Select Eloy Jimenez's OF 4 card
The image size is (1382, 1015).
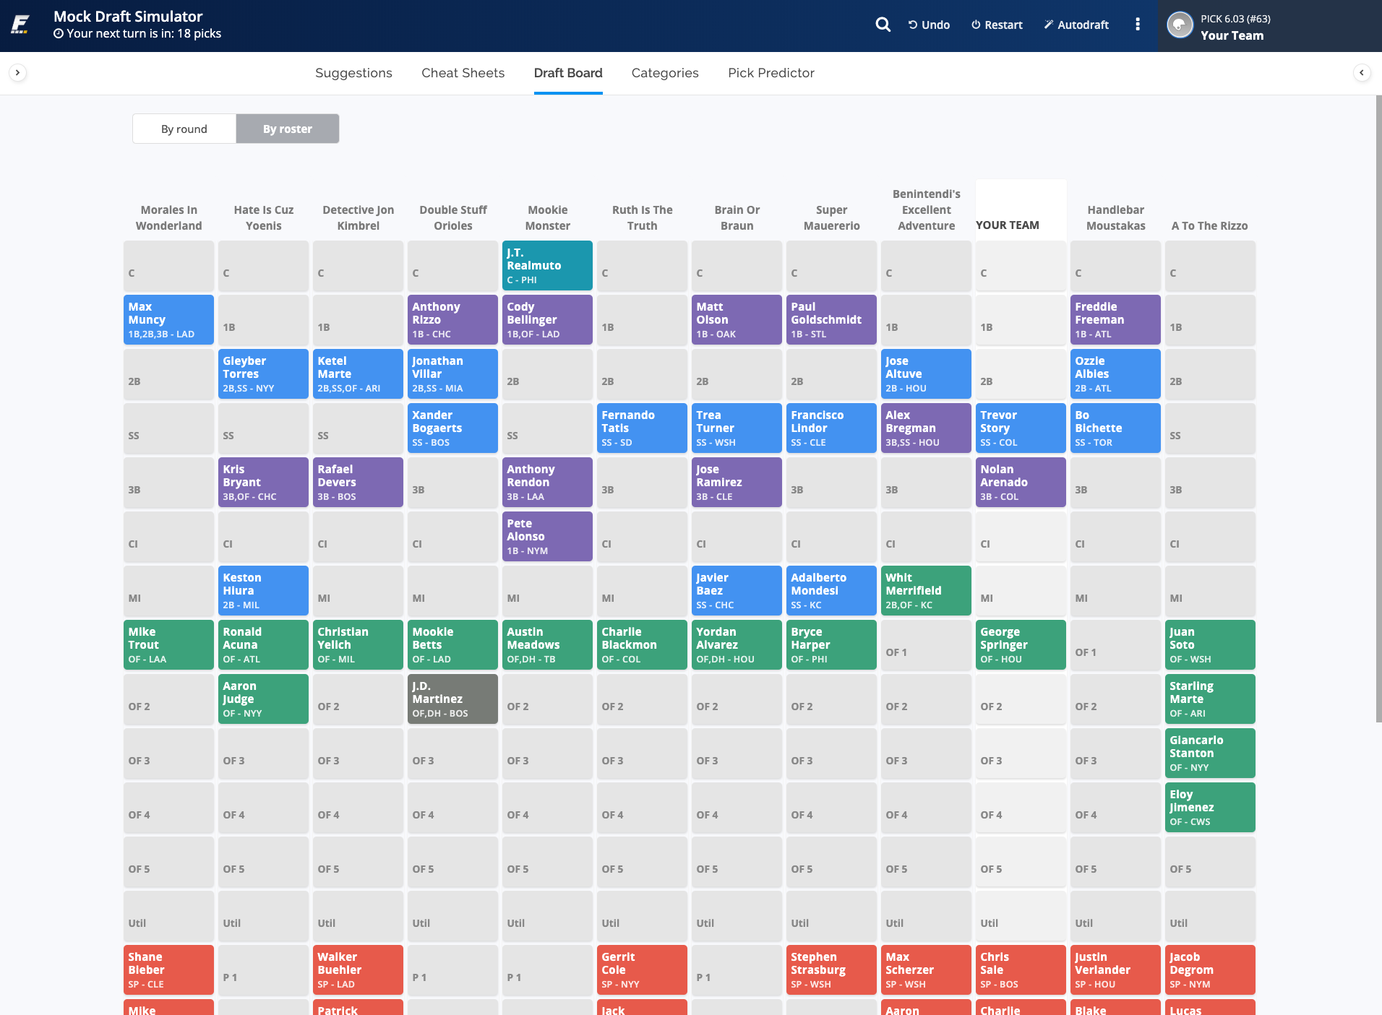[x=1211, y=807]
